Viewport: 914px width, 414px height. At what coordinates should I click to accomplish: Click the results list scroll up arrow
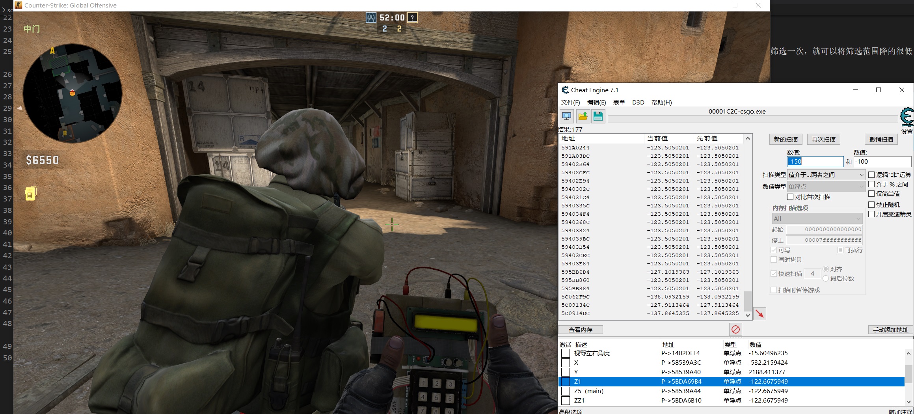[748, 139]
